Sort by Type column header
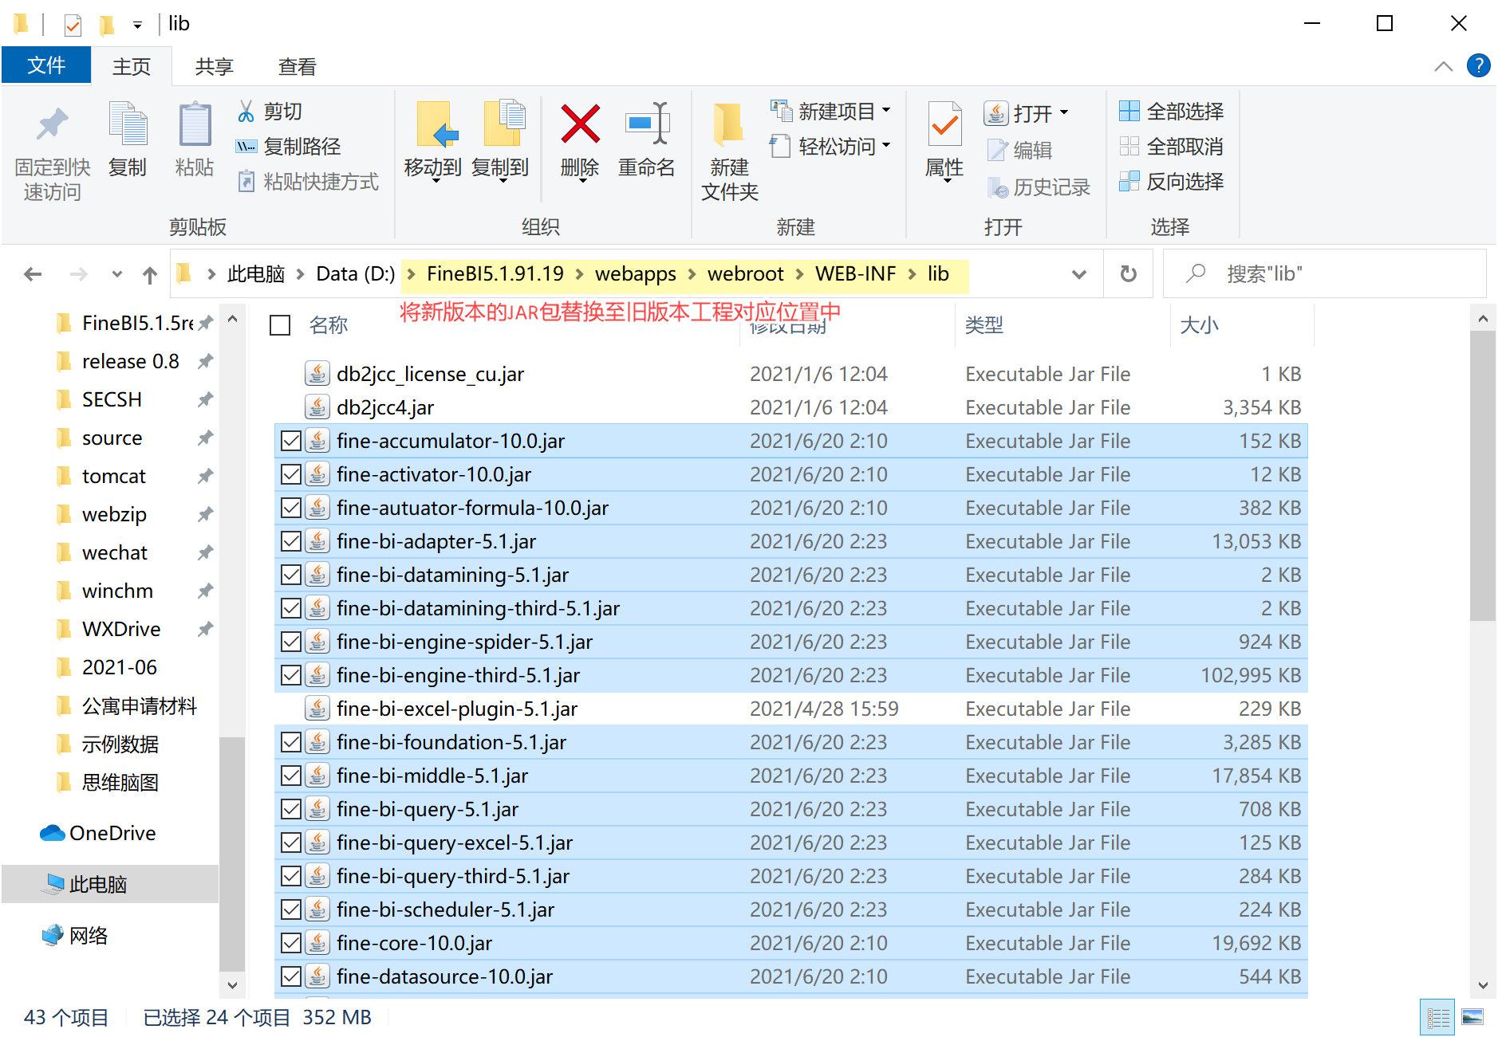1498x1037 pixels. (984, 325)
